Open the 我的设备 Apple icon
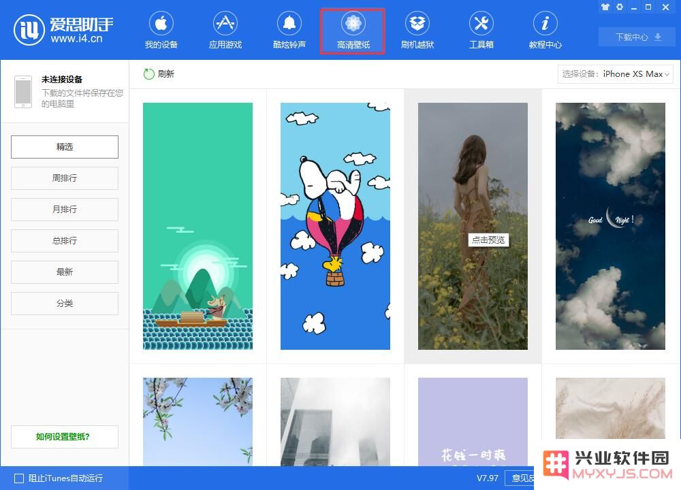 (x=161, y=23)
